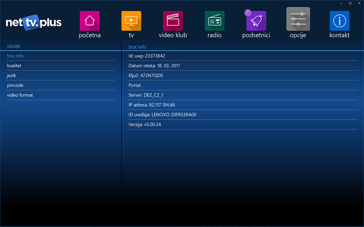Open the kontakt info icon
The height and width of the screenshot is (227, 364).
(340, 21)
